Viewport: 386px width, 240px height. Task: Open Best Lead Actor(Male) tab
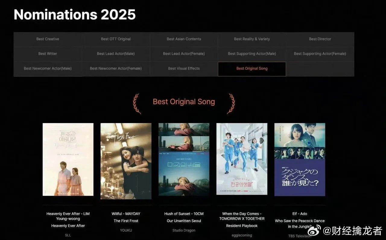(x=116, y=54)
